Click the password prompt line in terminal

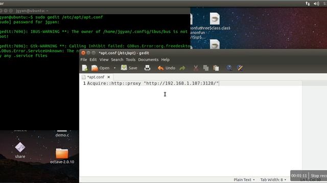click(30, 22)
